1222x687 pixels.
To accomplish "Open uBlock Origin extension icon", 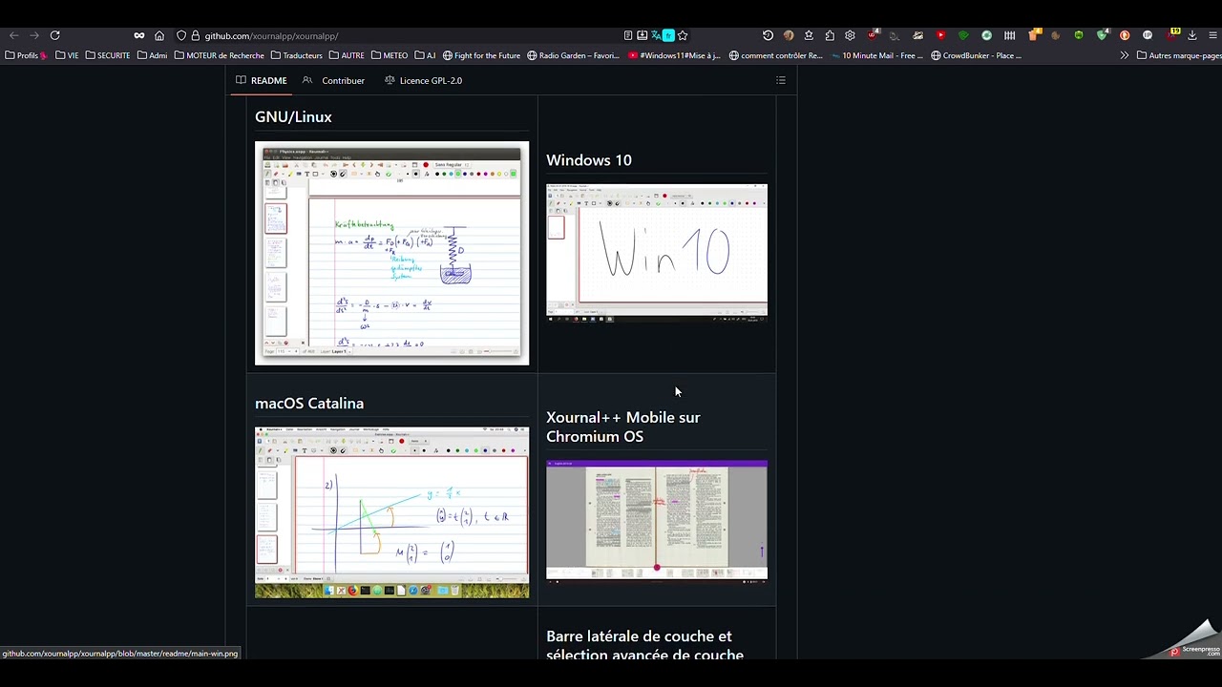I will pyautogui.click(x=873, y=34).
